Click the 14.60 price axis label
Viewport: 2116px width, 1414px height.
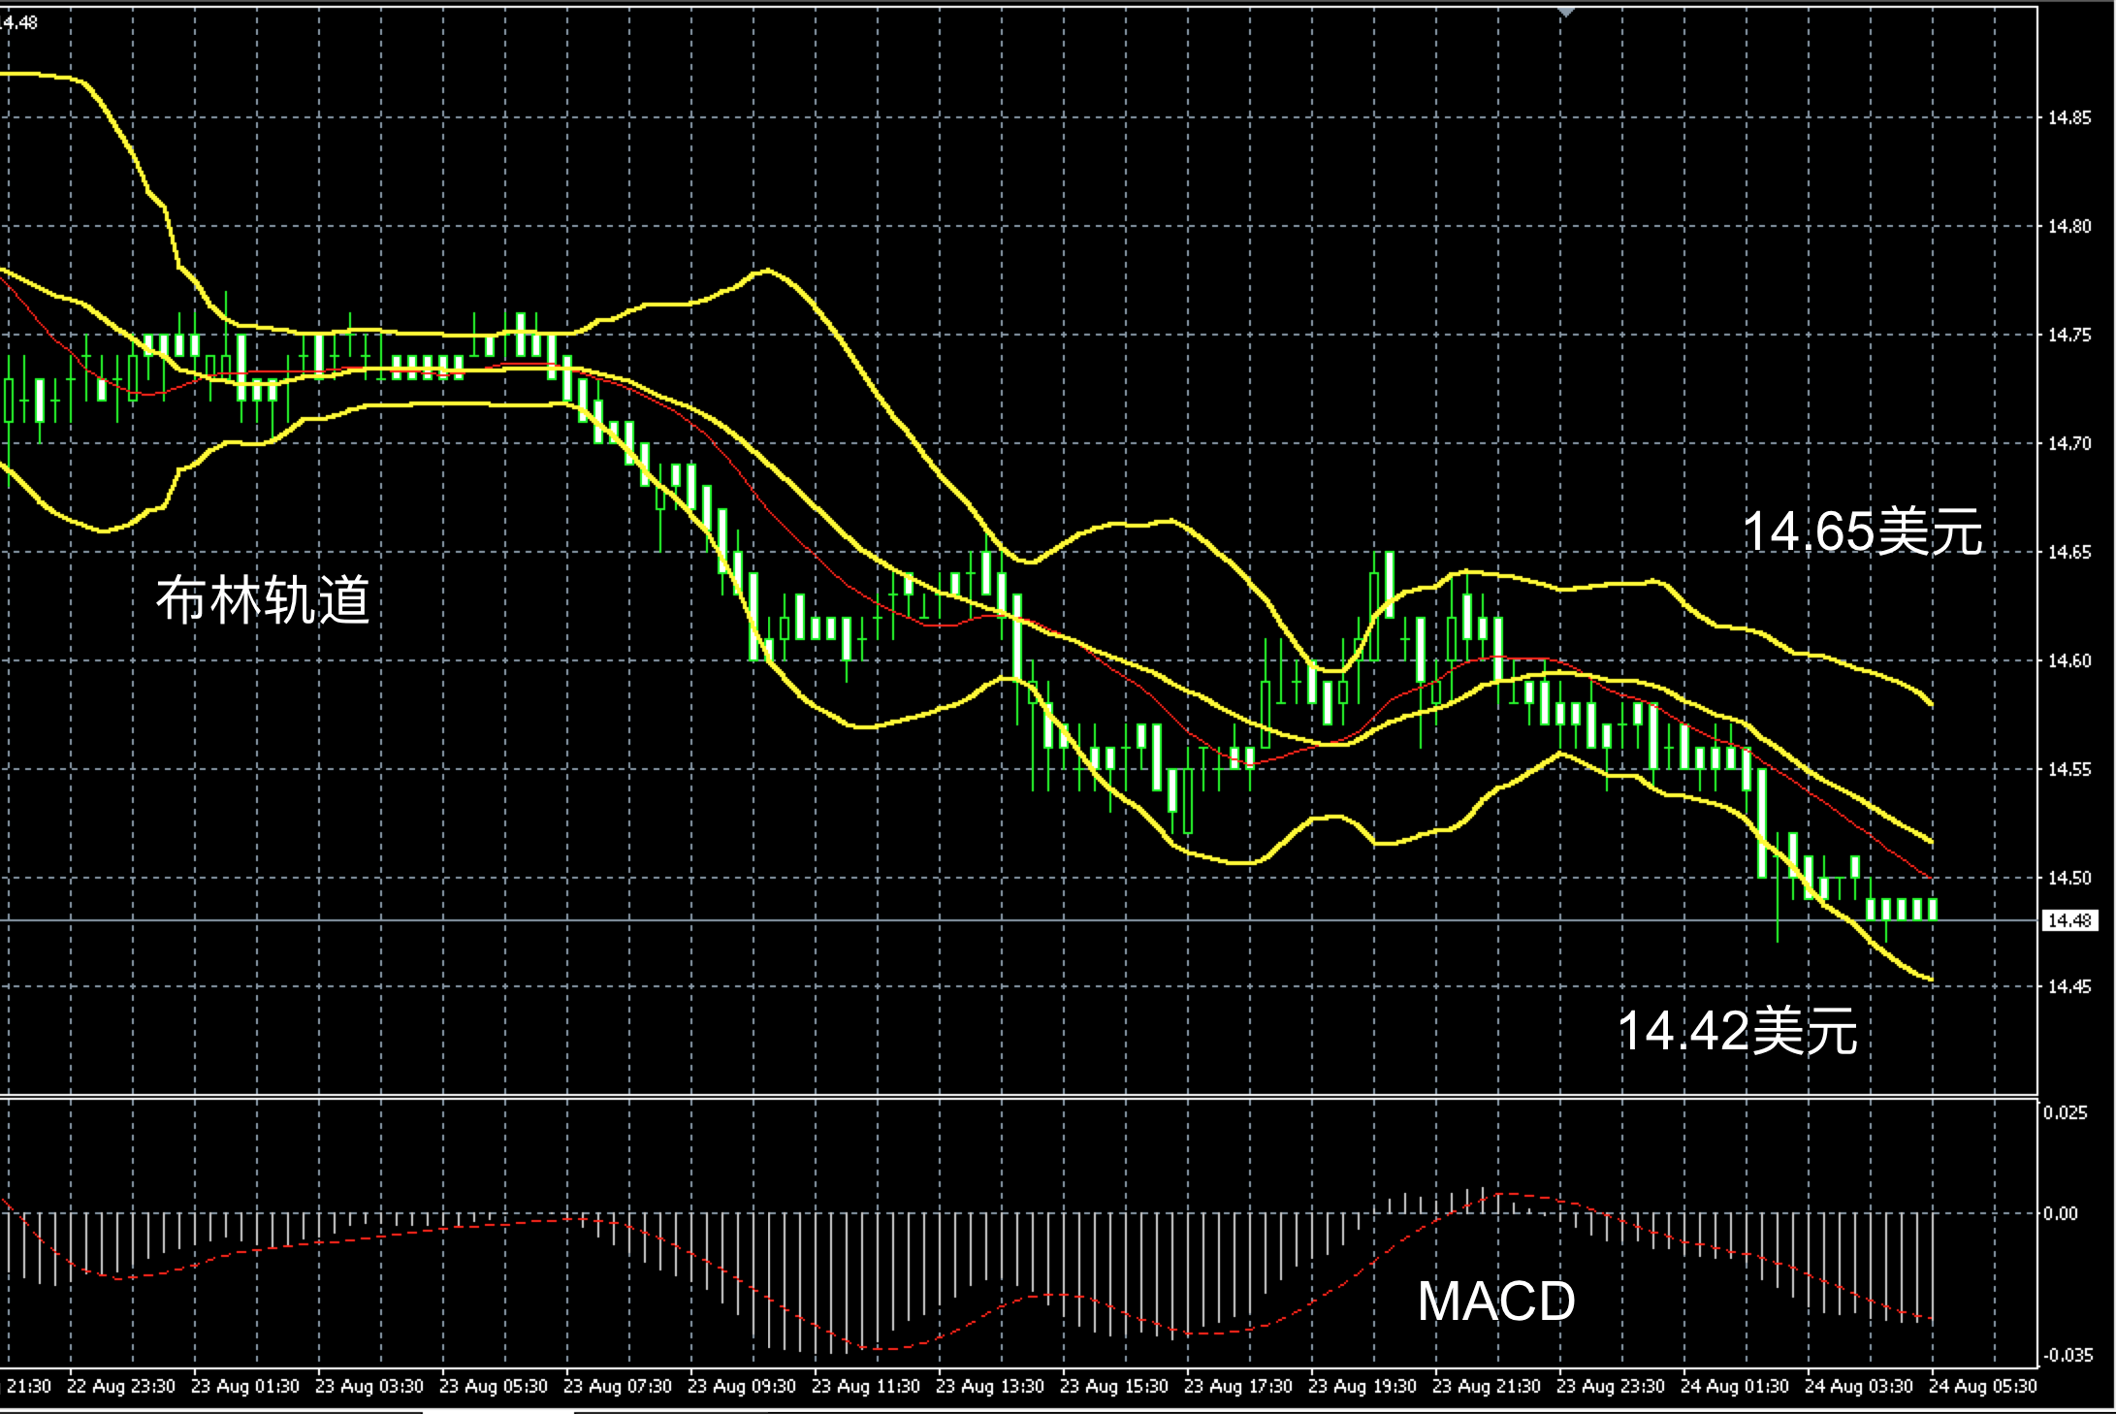tap(2068, 661)
